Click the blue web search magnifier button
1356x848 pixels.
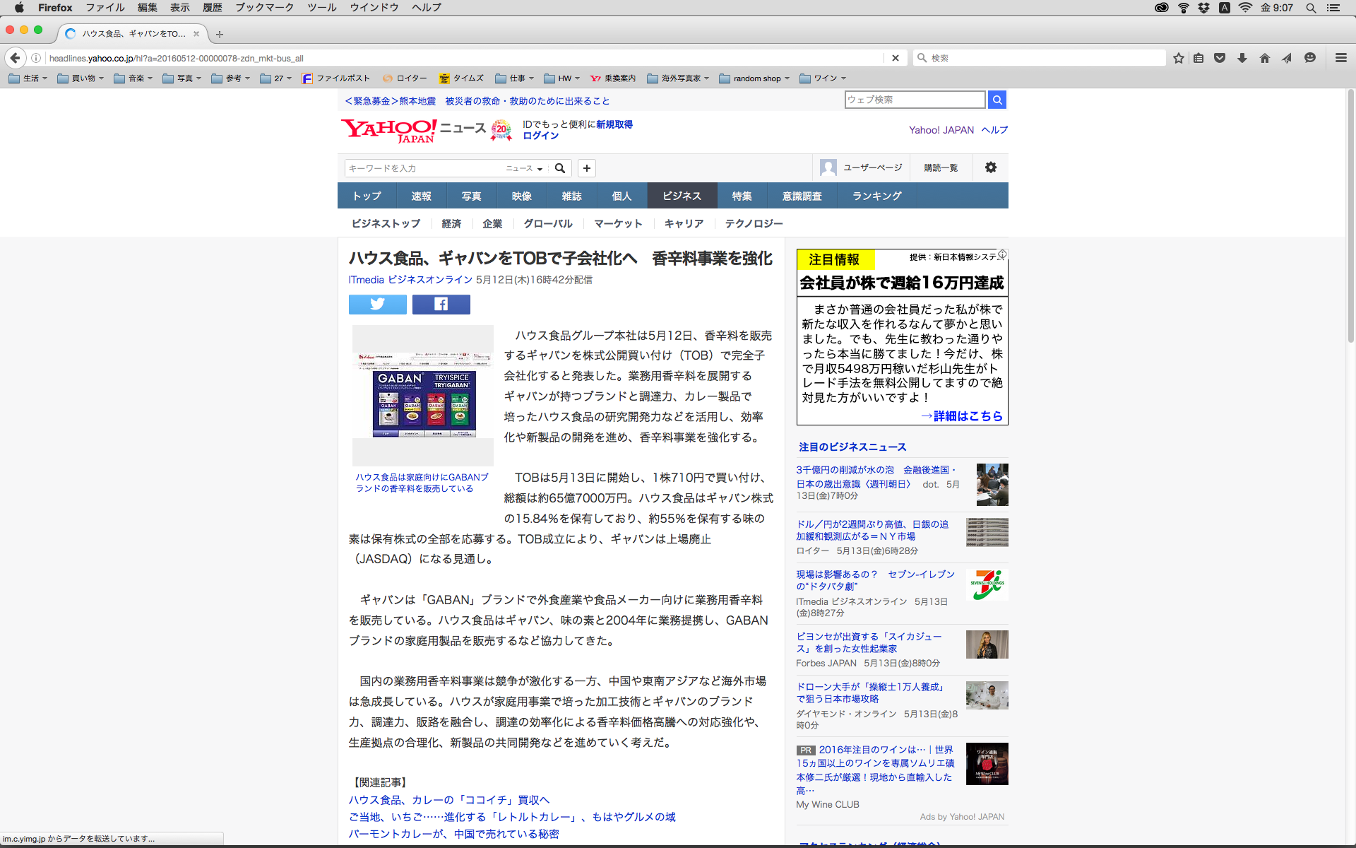point(997,100)
